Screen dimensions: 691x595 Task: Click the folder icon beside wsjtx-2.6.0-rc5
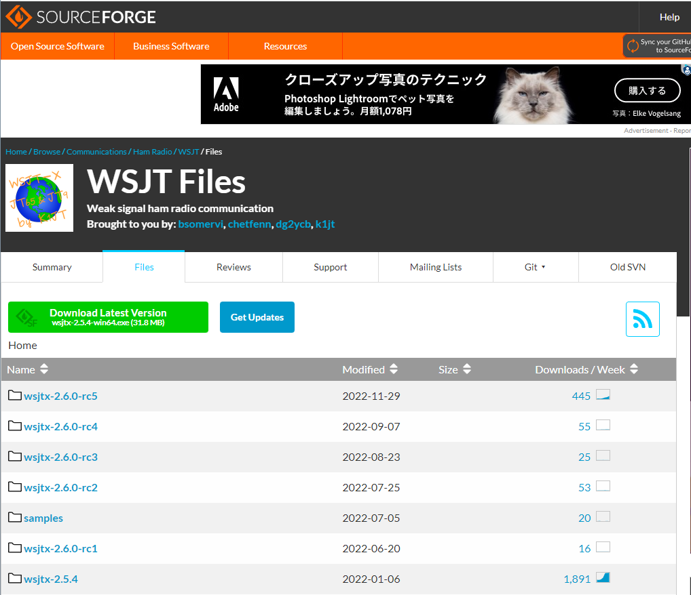14,394
